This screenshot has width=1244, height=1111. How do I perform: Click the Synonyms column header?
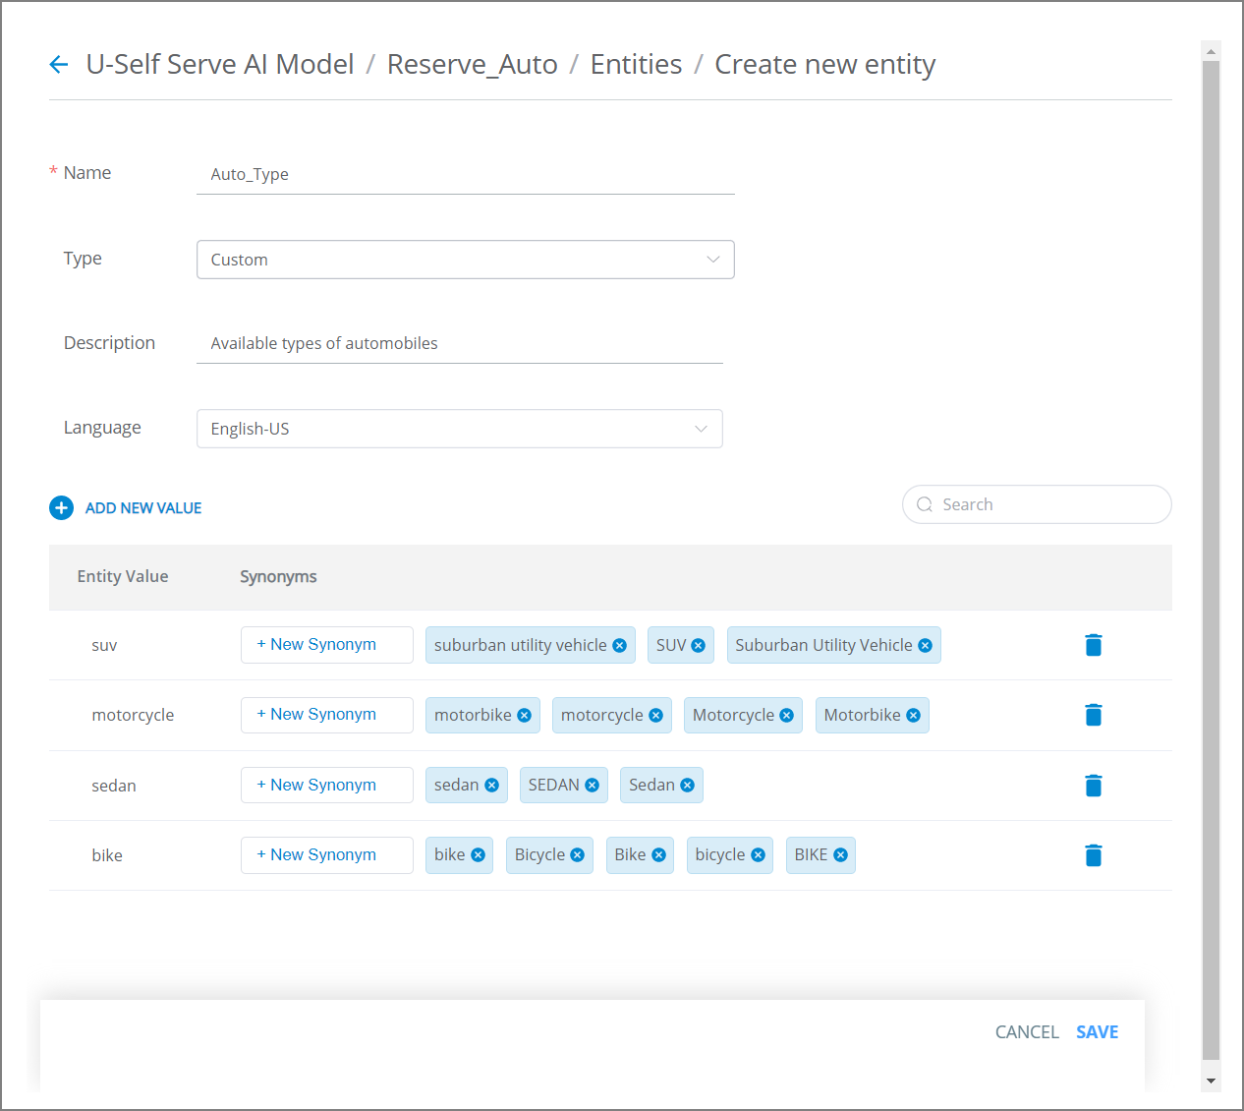[278, 577]
